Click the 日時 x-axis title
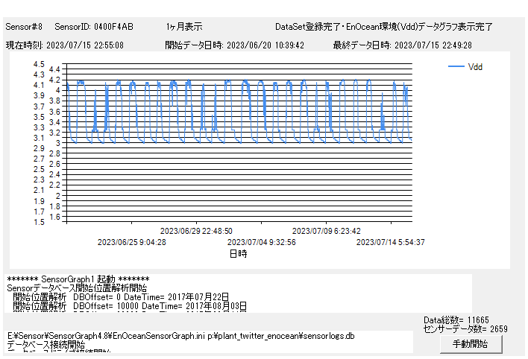 (238, 254)
